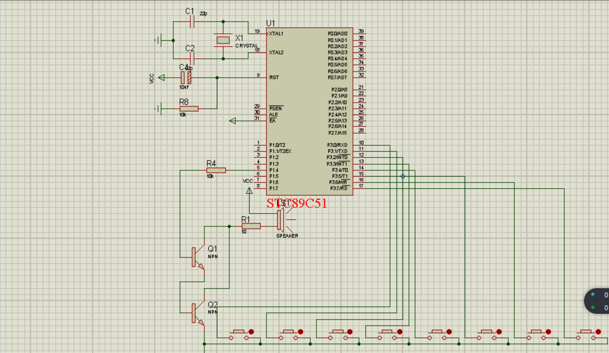Click the ground terminal left of C1
The height and width of the screenshot is (353, 609).
pyautogui.click(x=159, y=40)
